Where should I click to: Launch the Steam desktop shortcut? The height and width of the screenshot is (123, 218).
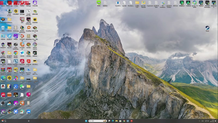click(207, 28)
